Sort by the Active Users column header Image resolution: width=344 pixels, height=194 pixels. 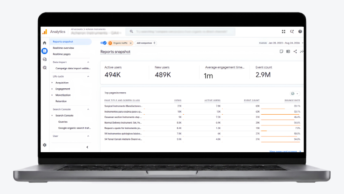point(212,100)
